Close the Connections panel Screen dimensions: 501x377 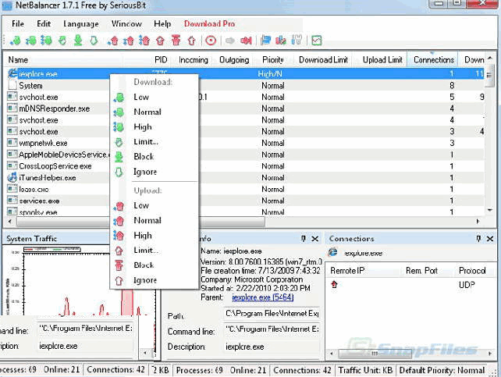click(490, 239)
